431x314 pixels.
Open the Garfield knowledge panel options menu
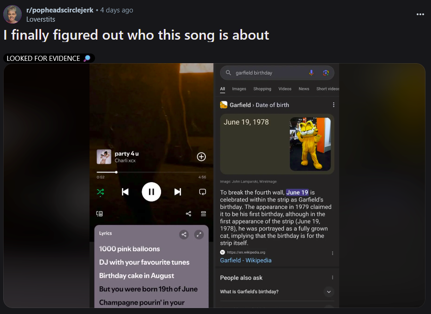334,105
